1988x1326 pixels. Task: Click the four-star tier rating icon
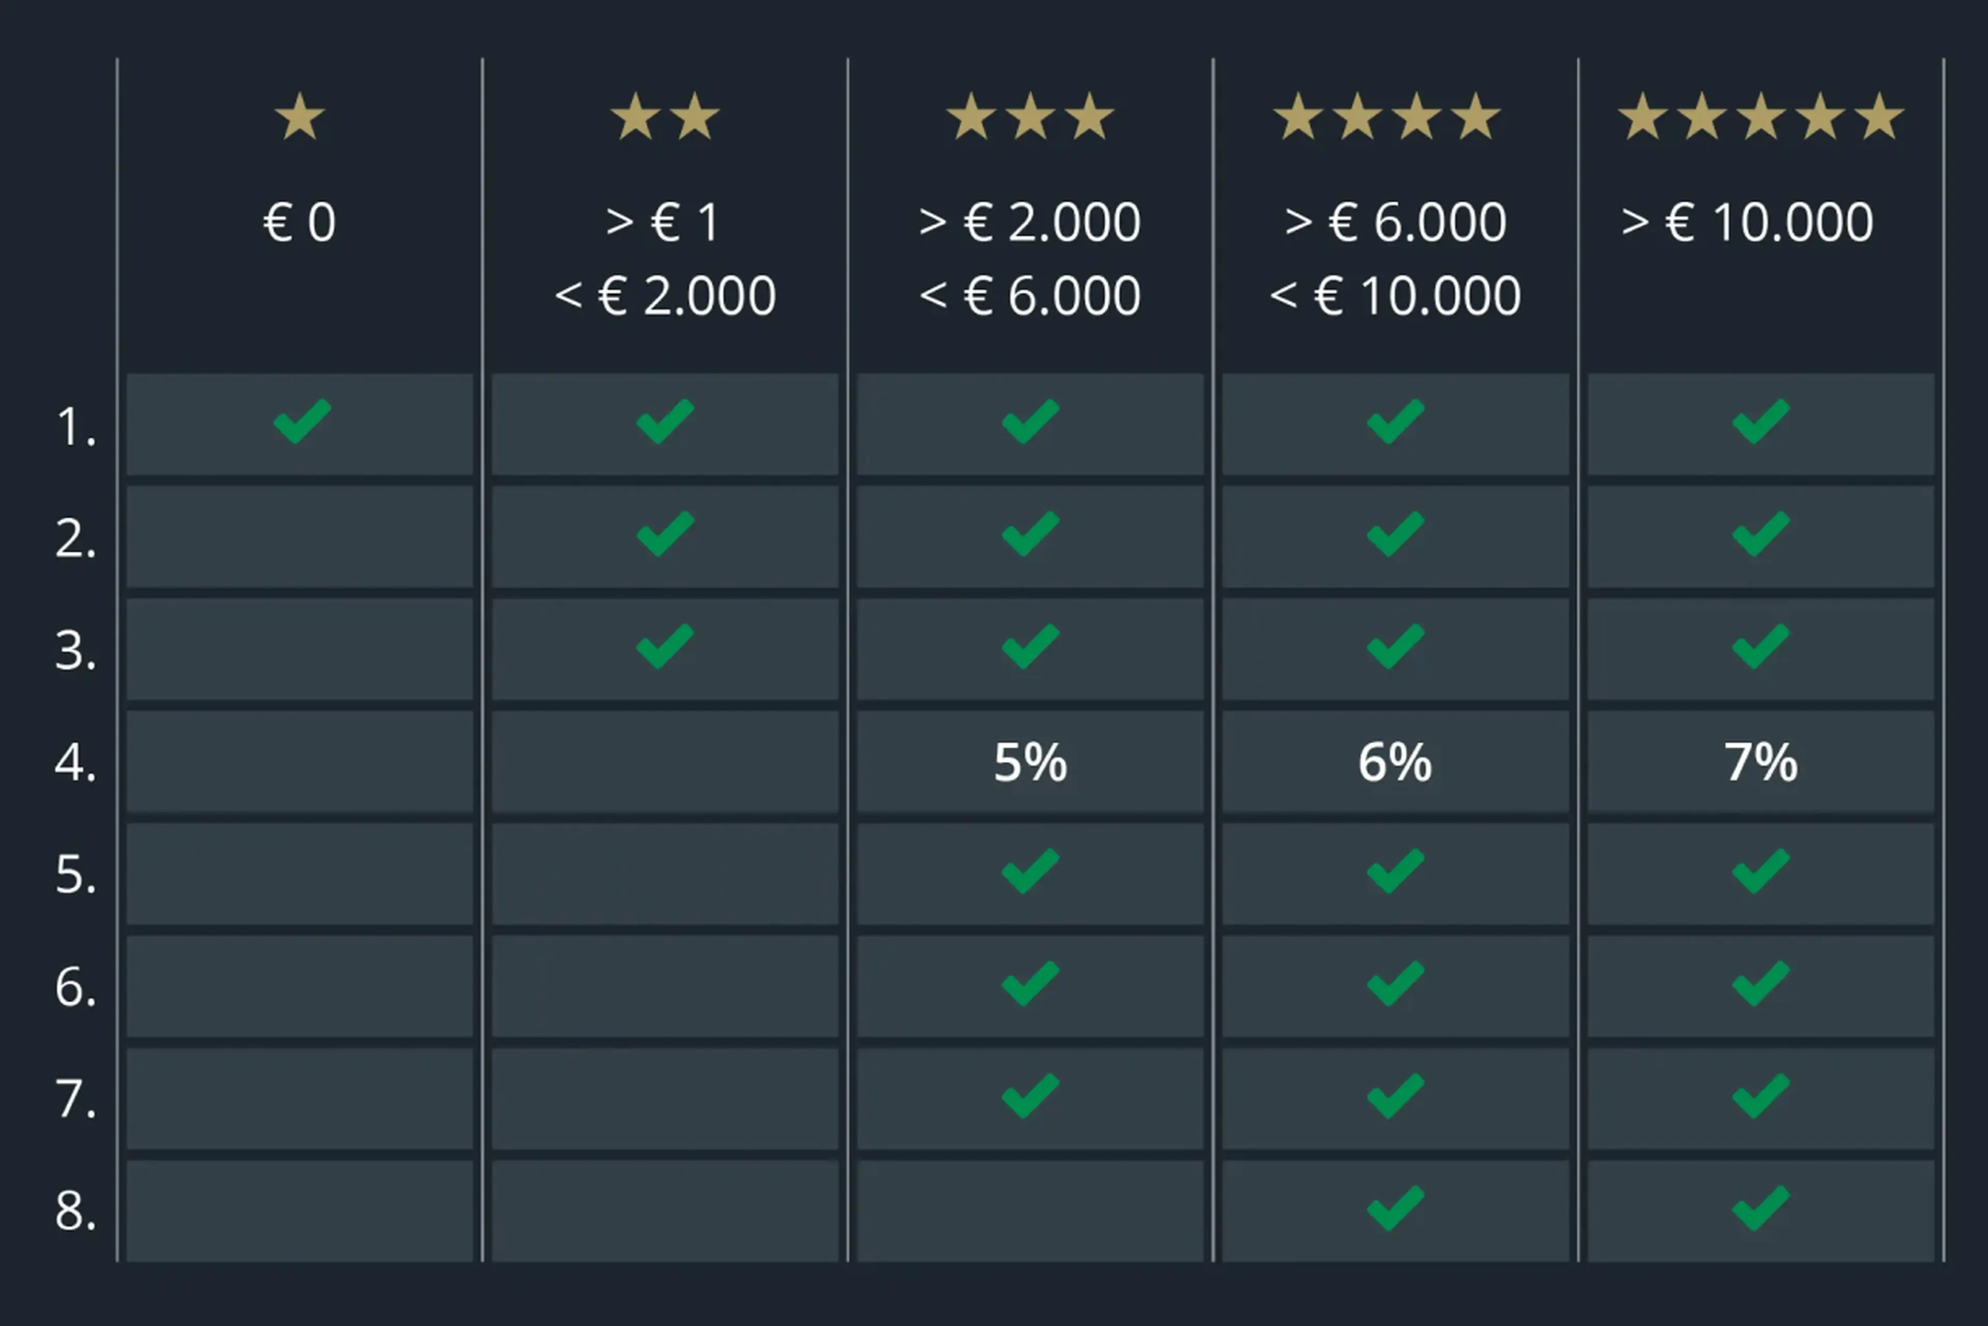(1387, 116)
